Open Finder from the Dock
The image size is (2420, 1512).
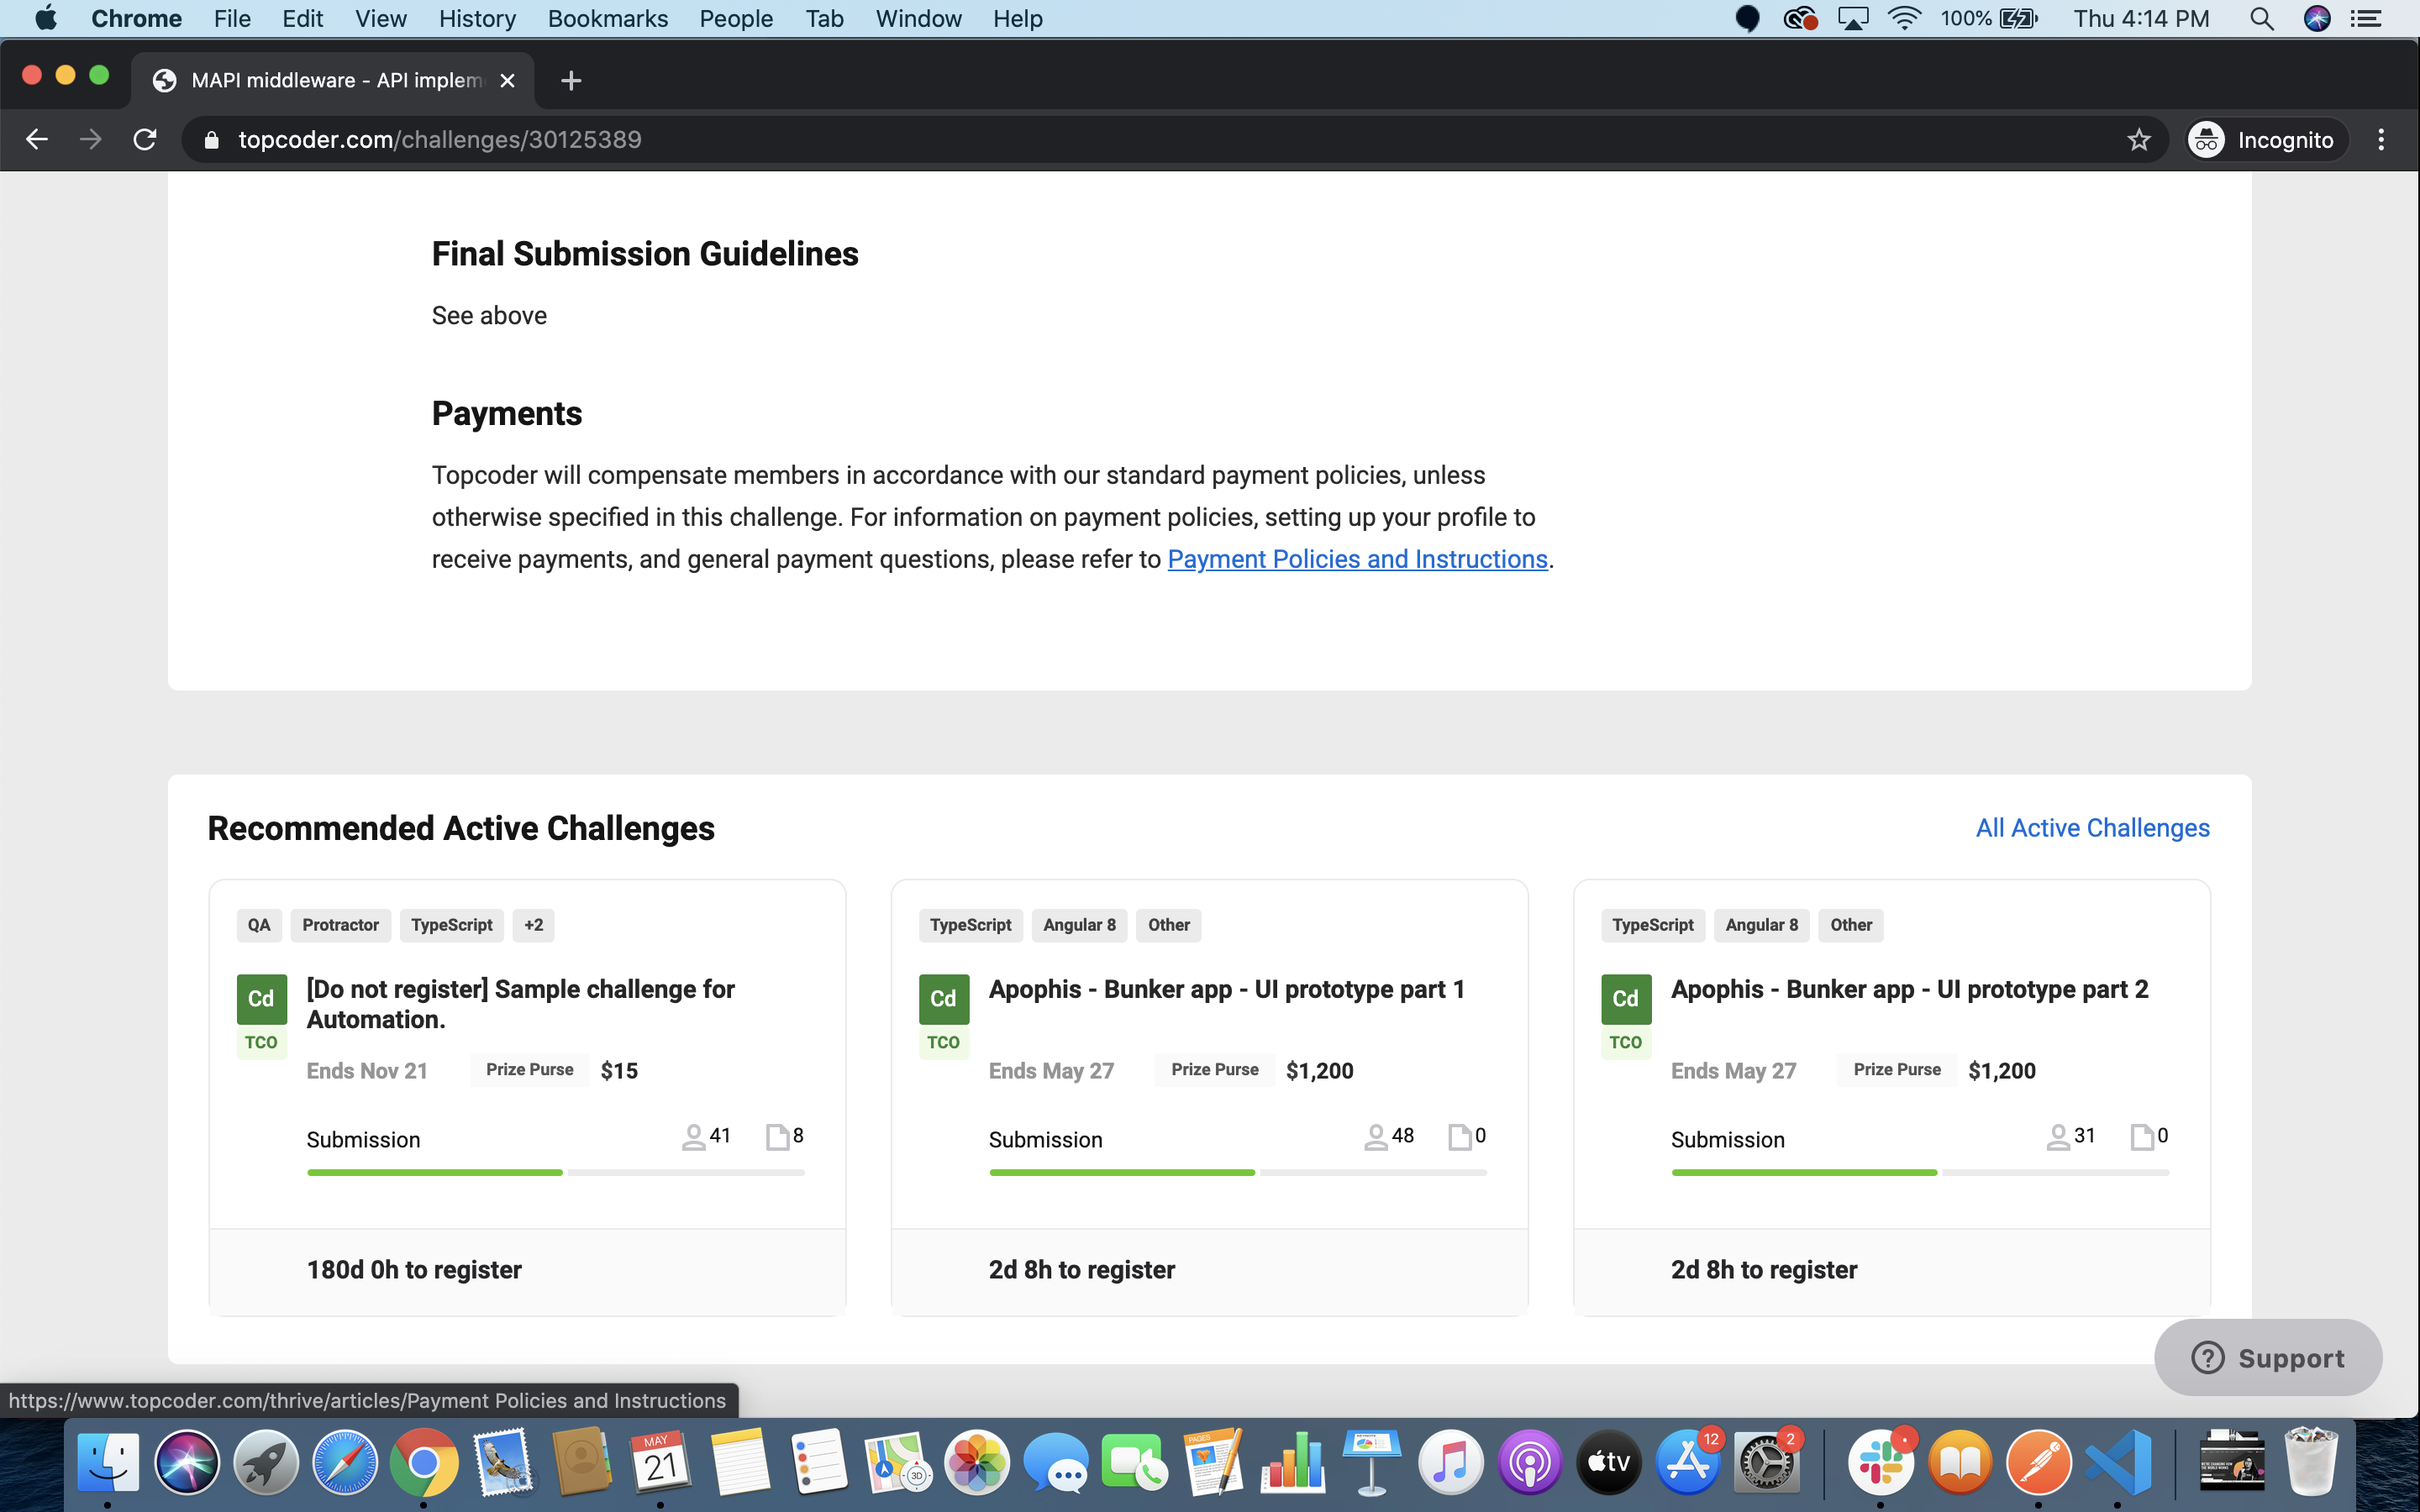click(108, 1463)
